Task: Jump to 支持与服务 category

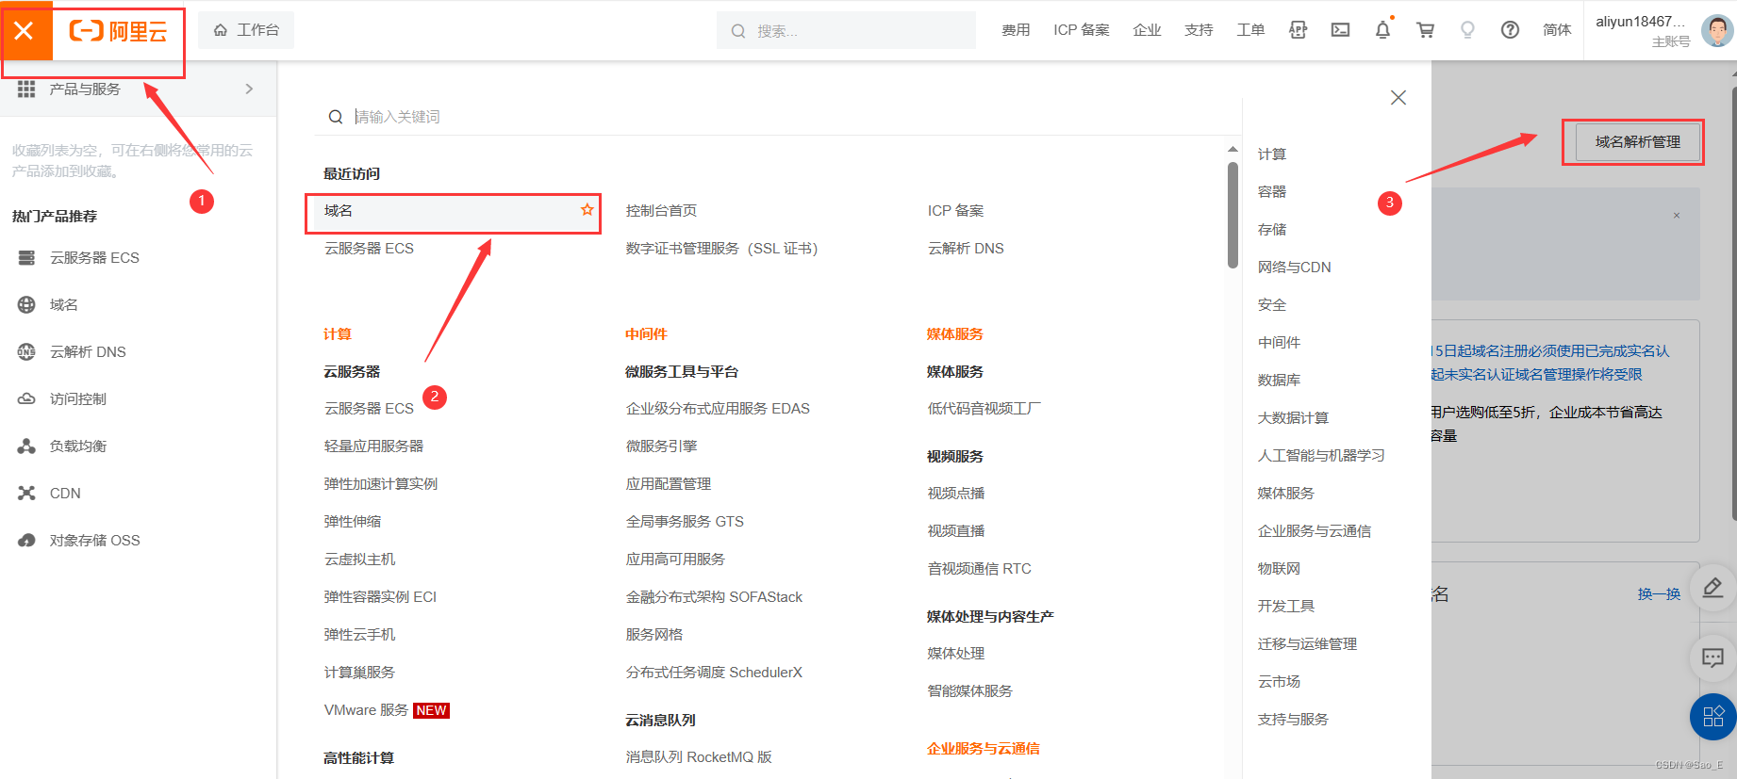Action: [1293, 720]
